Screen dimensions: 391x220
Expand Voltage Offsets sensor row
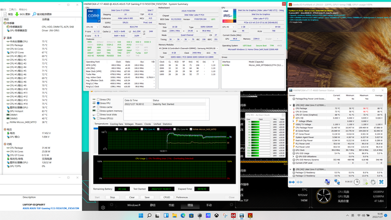(x=293, y=121)
